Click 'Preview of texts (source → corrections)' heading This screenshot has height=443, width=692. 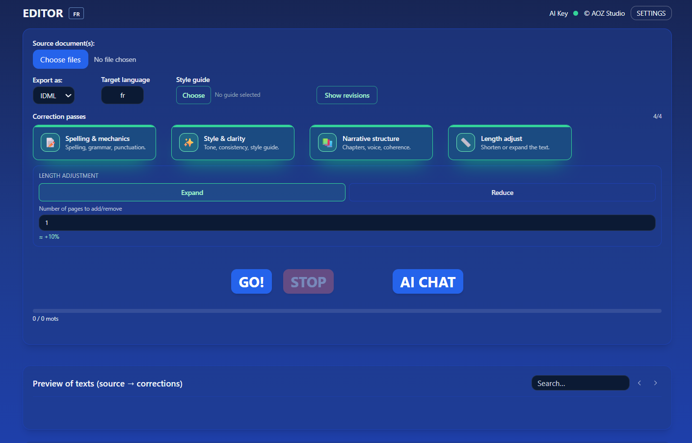tap(107, 384)
